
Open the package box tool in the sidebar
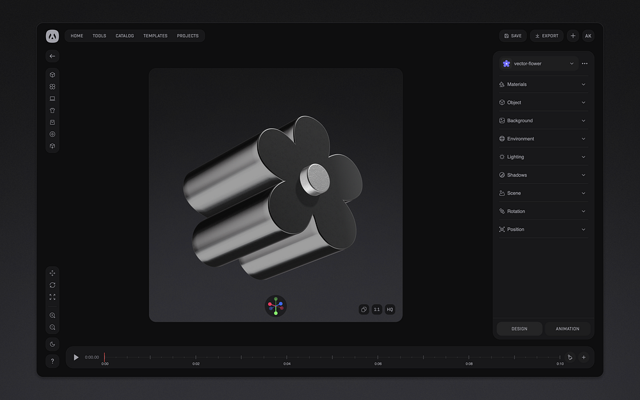click(x=52, y=122)
